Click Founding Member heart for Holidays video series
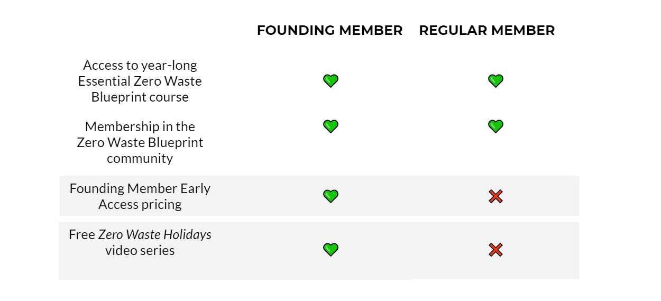The image size is (661, 301). [331, 250]
